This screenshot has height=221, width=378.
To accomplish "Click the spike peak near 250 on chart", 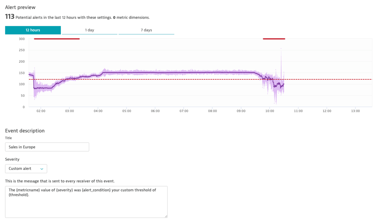I will tap(281, 49).
